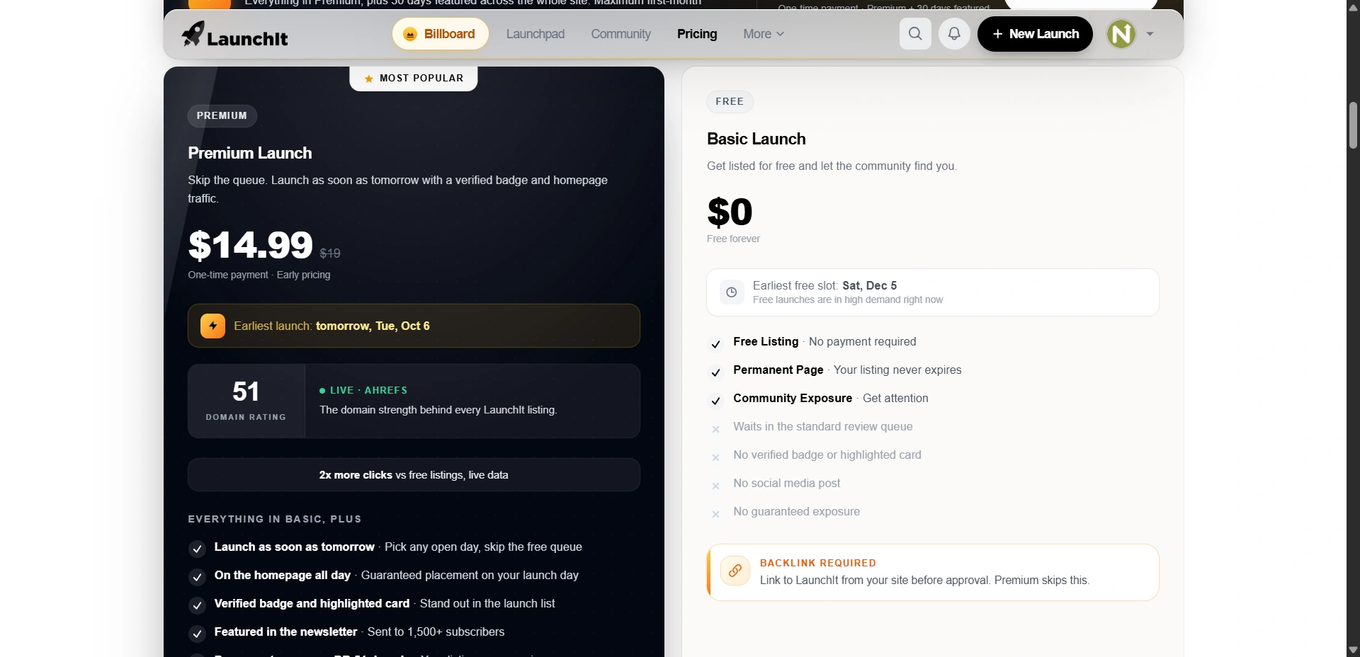Click the Most Popular star badge
This screenshot has height=657, width=1360.
click(x=414, y=79)
